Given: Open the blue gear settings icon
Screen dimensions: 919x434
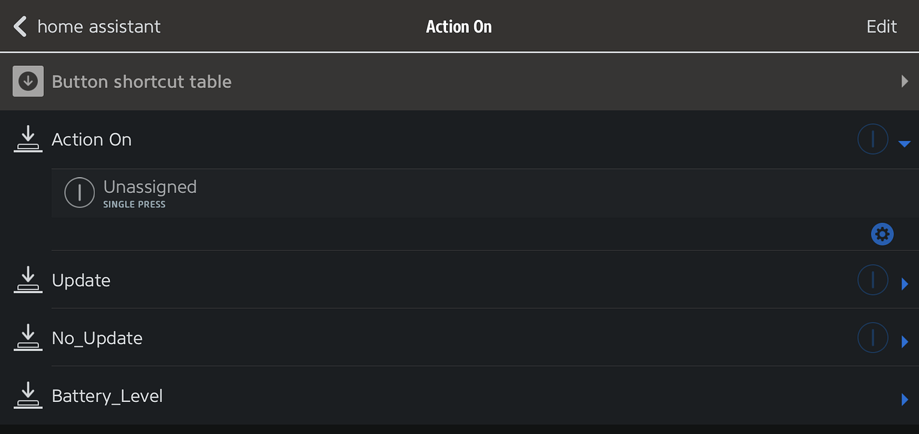Looking at the screenshot, I should click(x=882, y=234).
